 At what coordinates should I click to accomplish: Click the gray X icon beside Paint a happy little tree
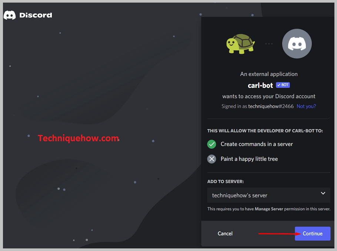tap(212, 159)
